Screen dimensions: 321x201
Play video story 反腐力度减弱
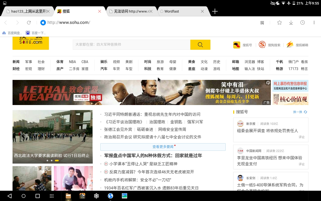tap(149, 172)
